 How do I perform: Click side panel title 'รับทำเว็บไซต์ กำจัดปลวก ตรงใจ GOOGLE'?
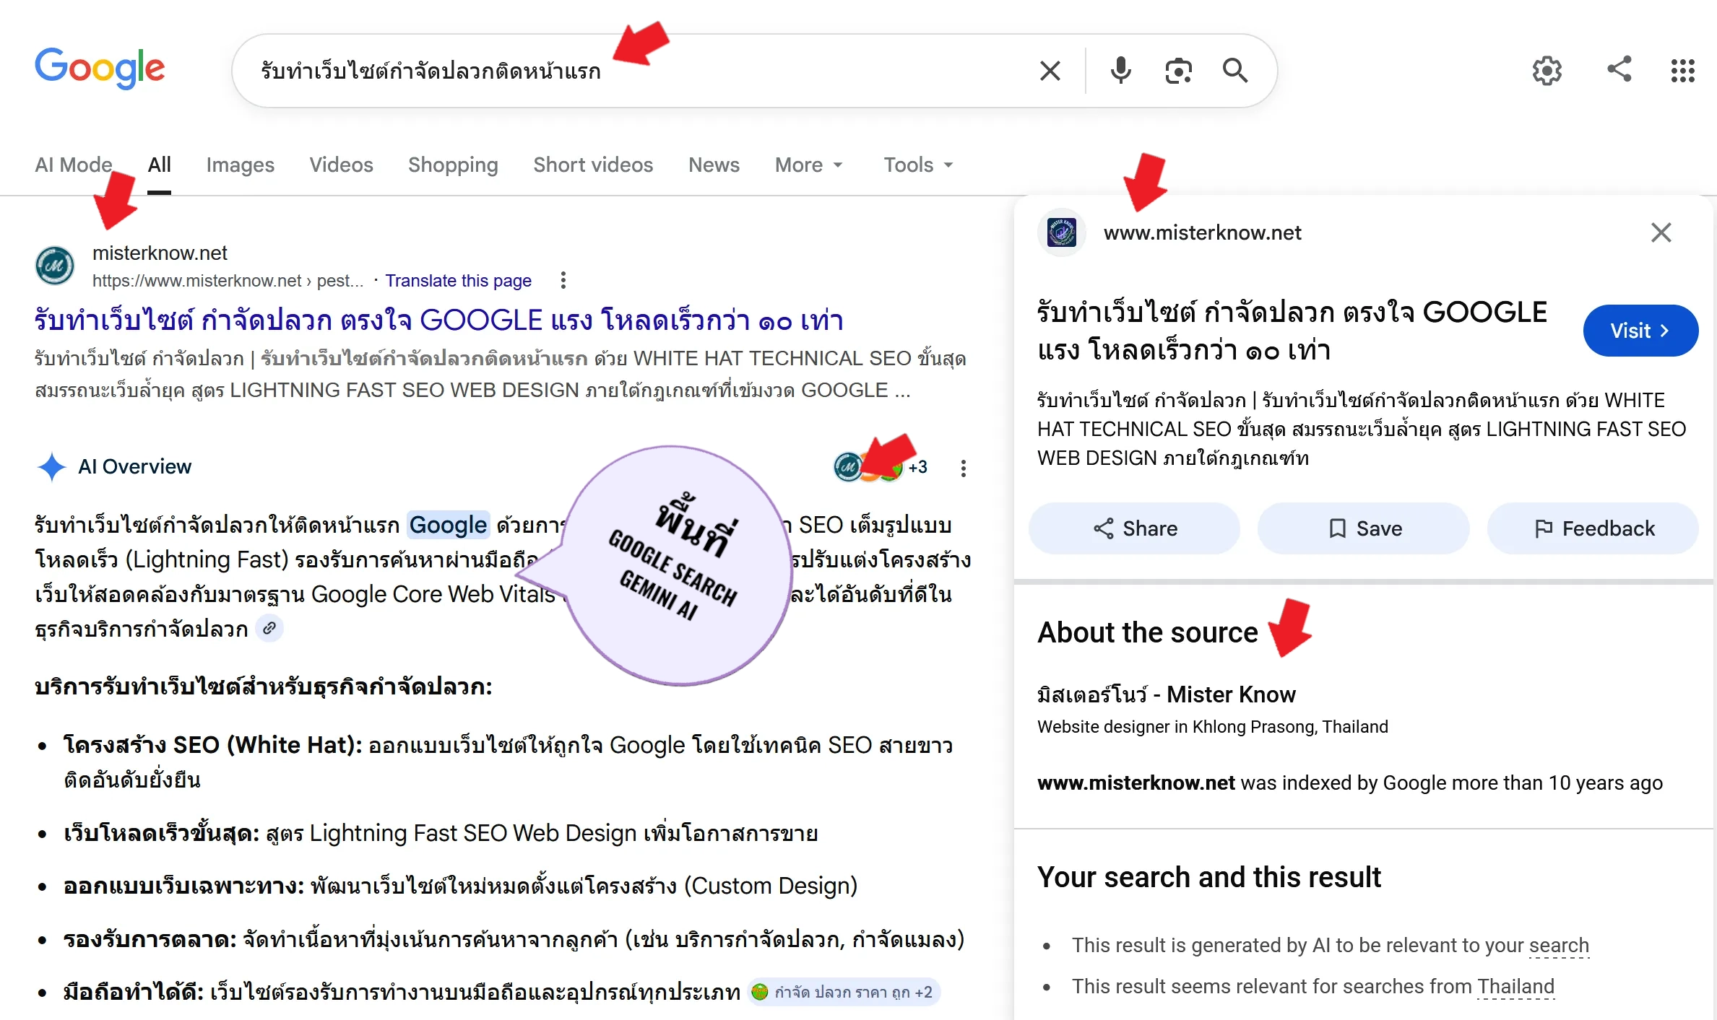pyautogui.click(x=1292, y=313)
